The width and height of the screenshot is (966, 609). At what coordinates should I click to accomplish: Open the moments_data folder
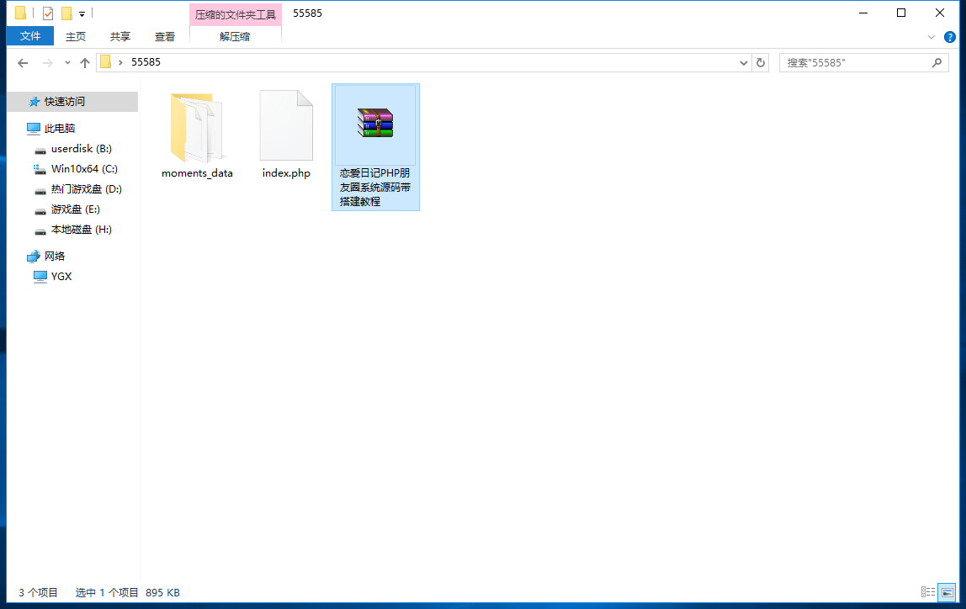point(197,129)
